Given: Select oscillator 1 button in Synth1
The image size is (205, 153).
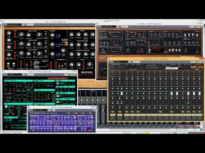Looking at the screenshot, I should [6, 85].
